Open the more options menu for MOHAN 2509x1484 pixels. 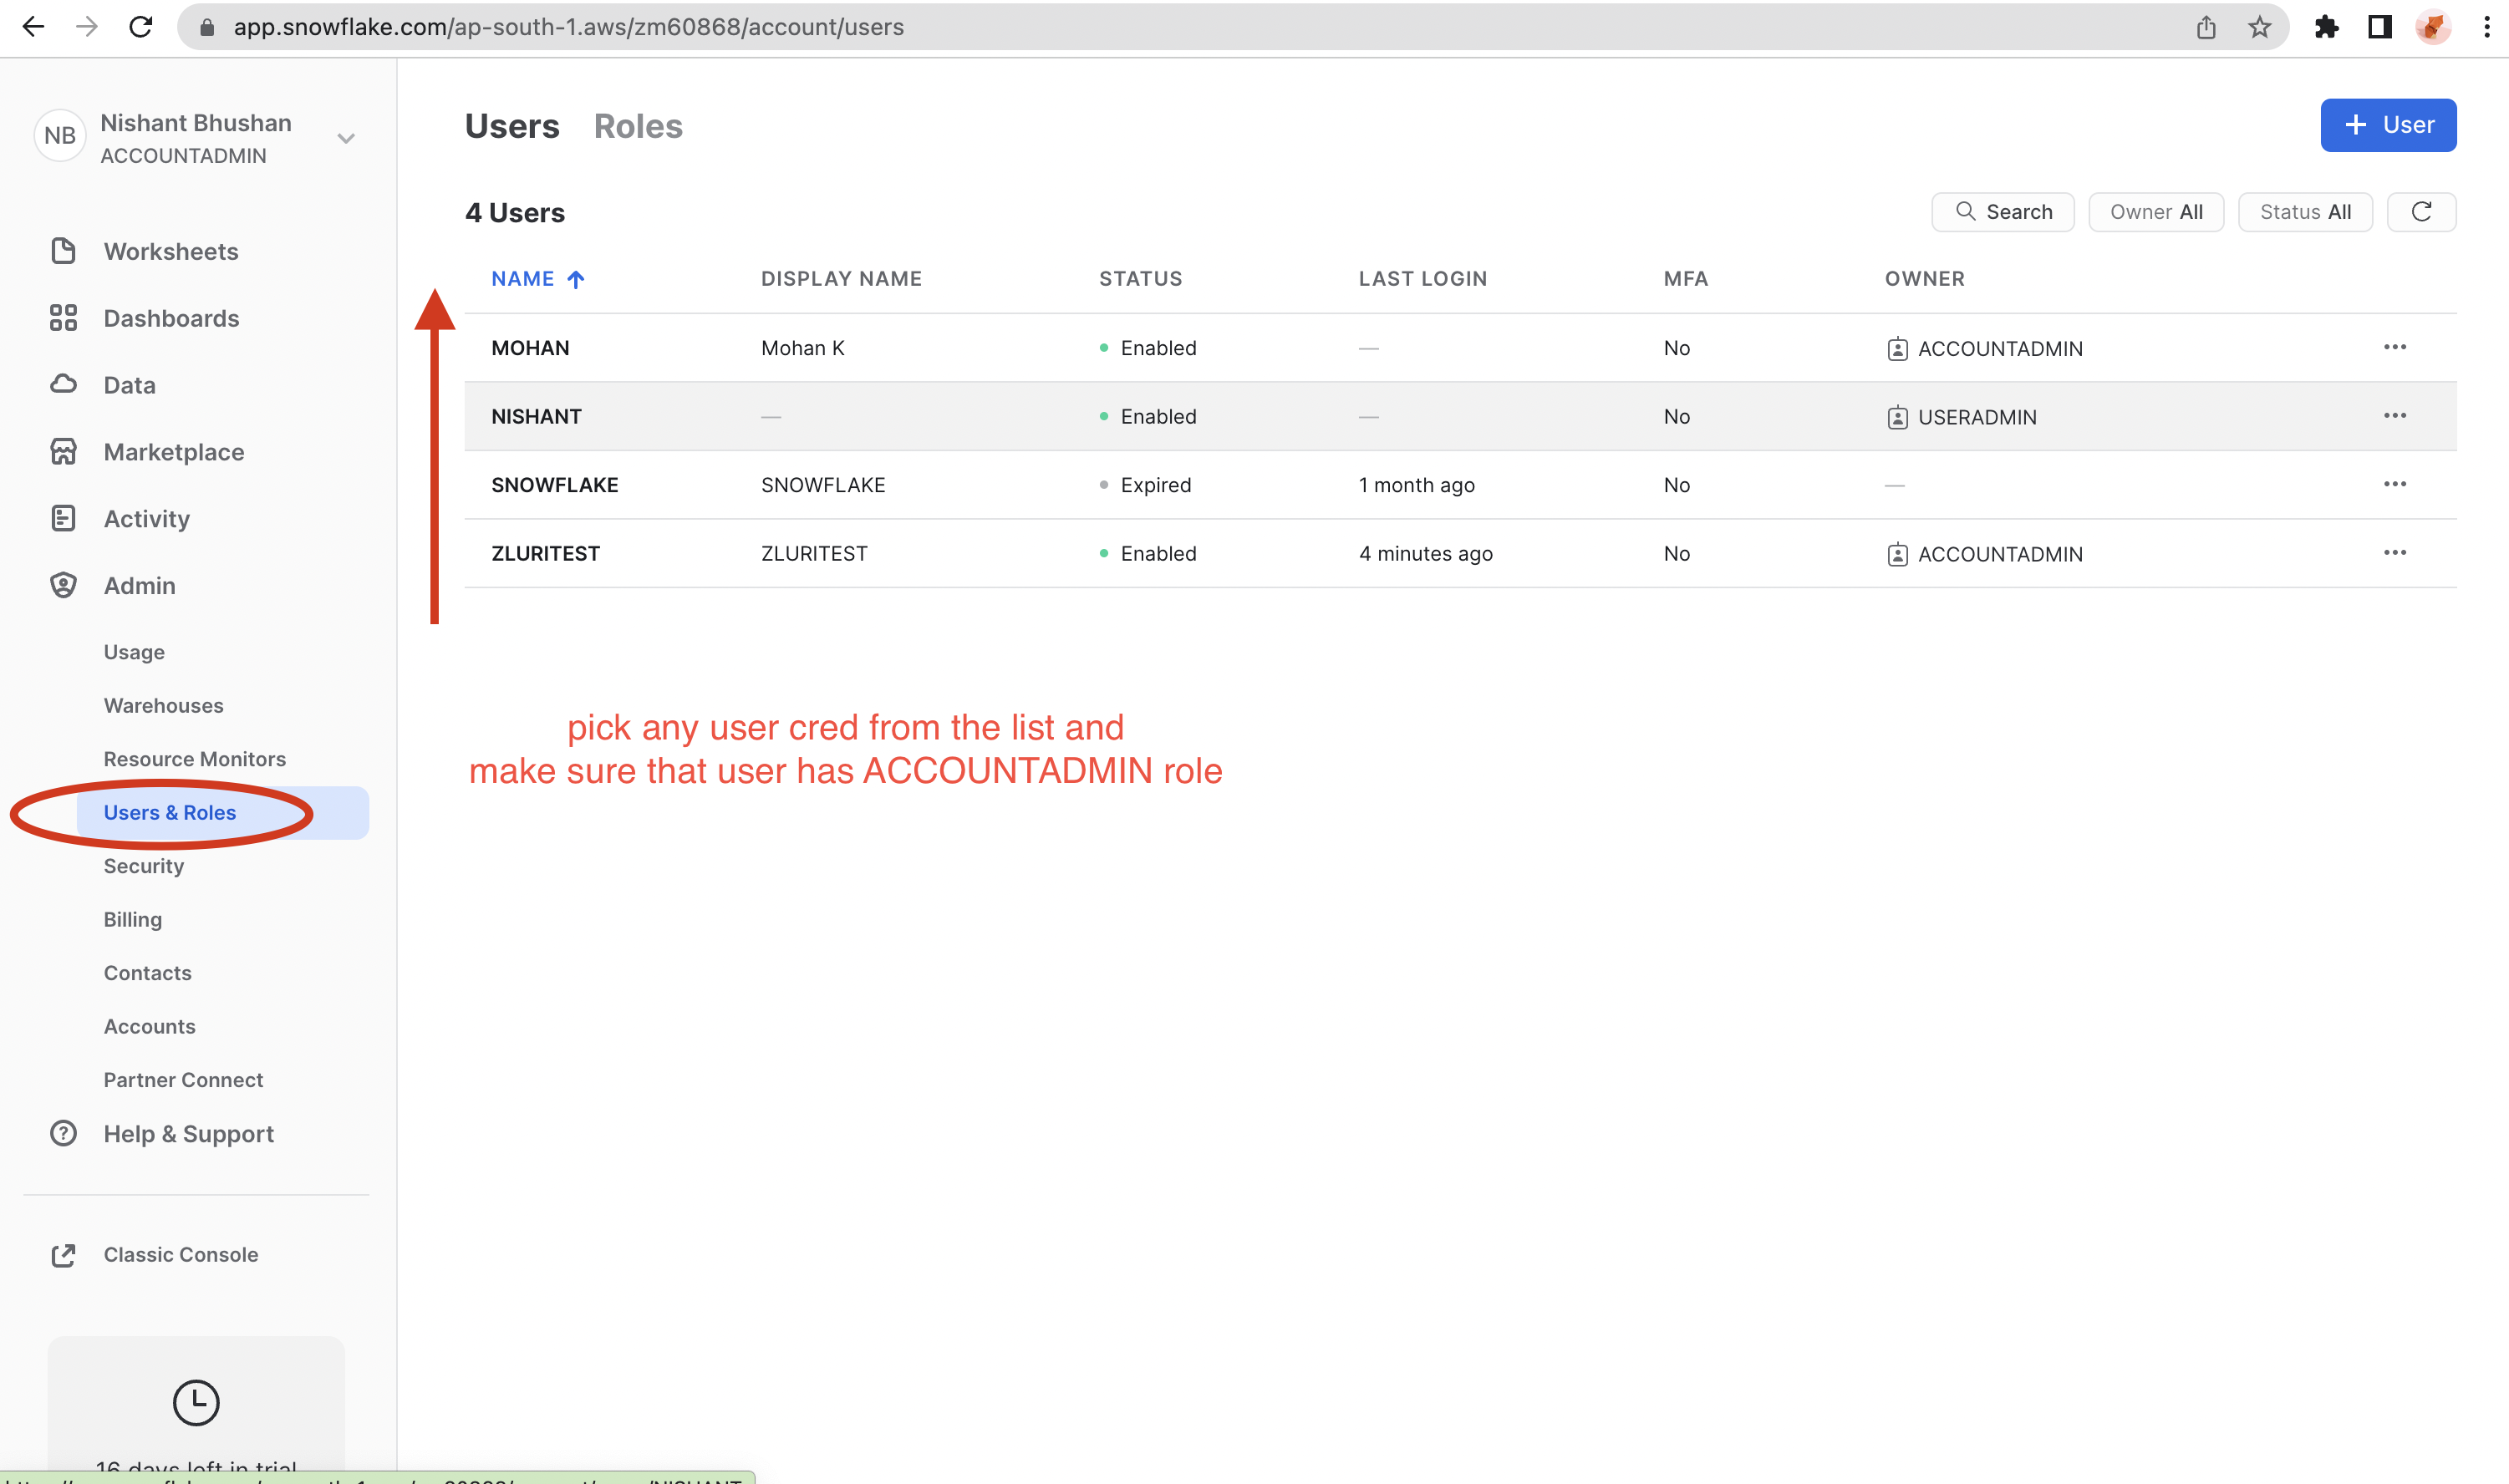(2394, 347)
